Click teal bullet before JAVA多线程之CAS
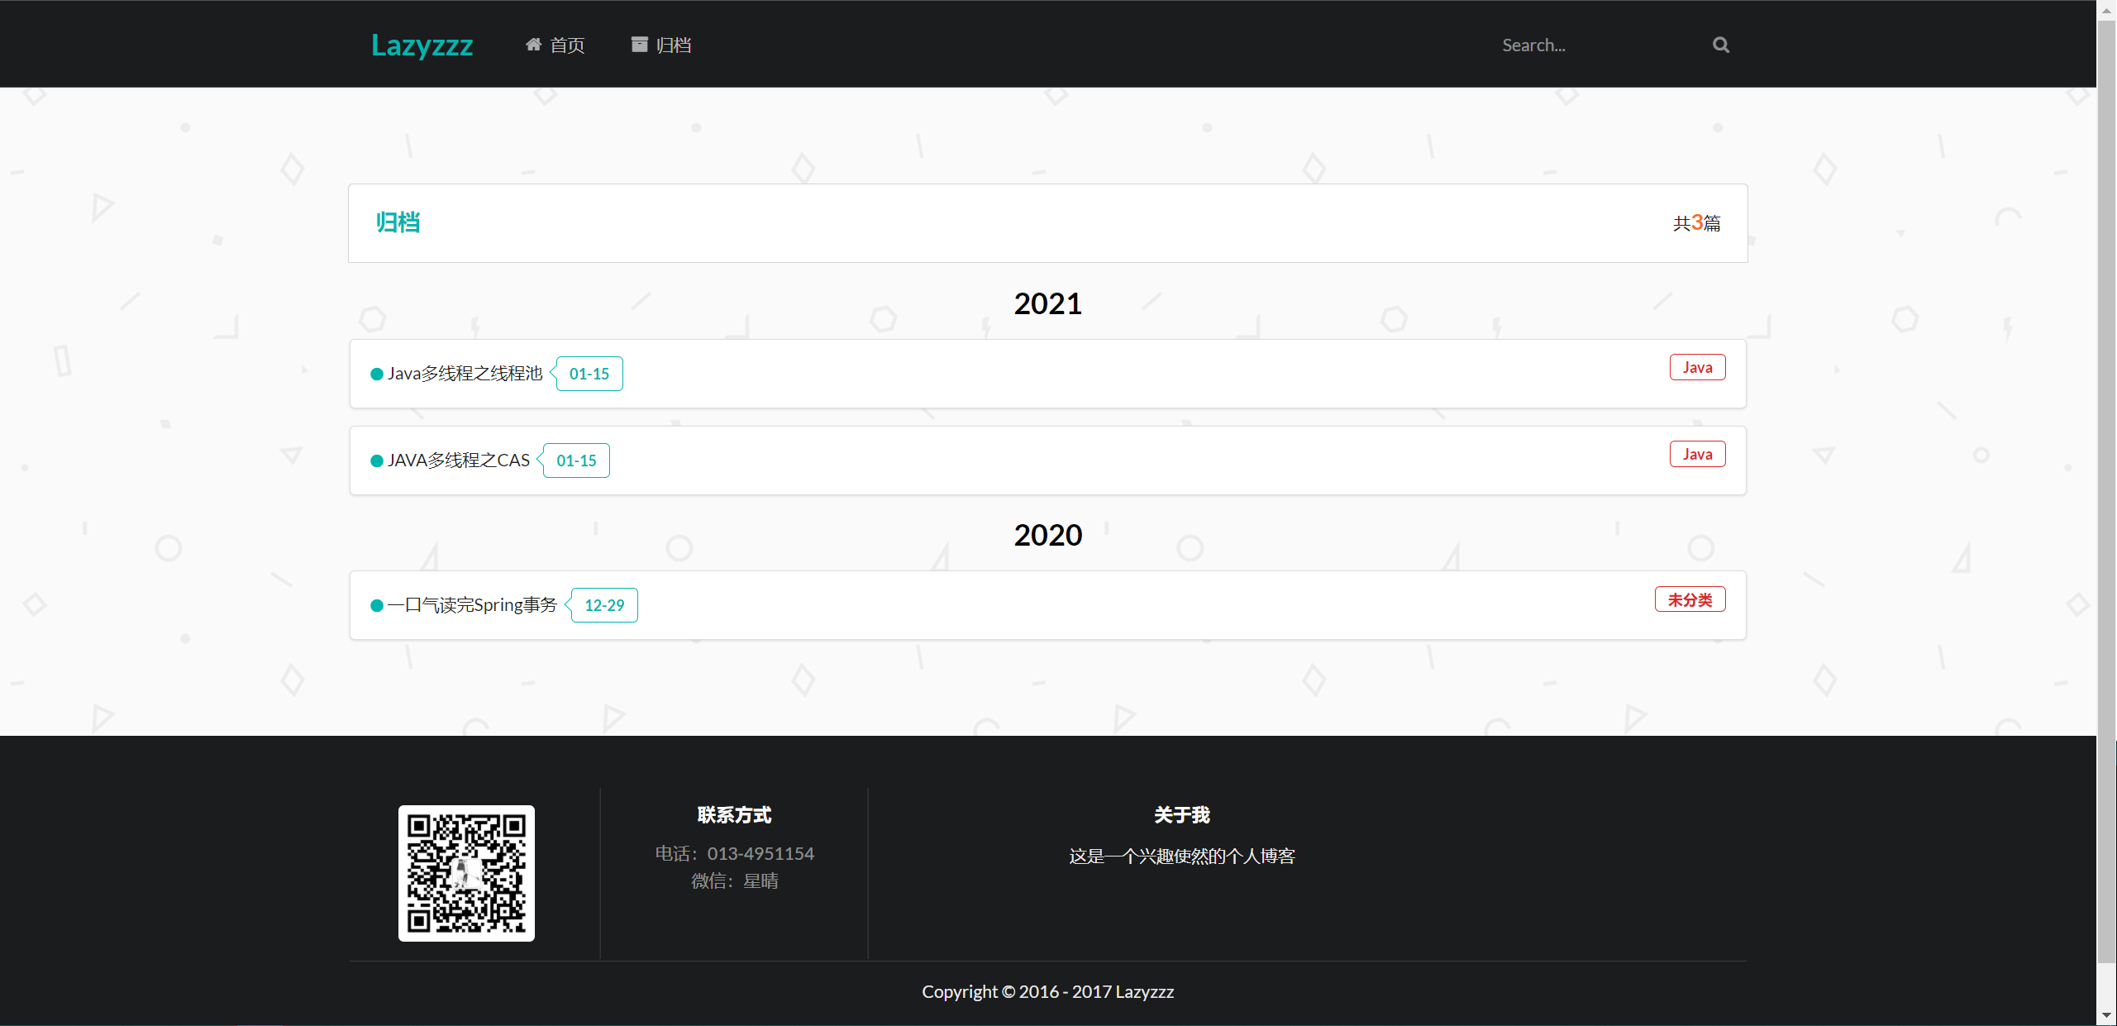 377,461
